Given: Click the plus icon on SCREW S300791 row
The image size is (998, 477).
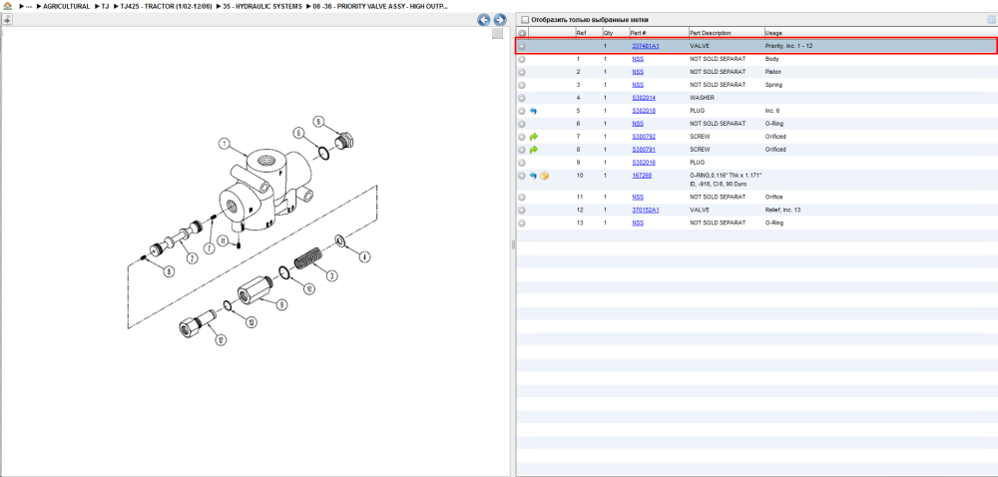Looking at the screenshot, I should coord(522,150).
